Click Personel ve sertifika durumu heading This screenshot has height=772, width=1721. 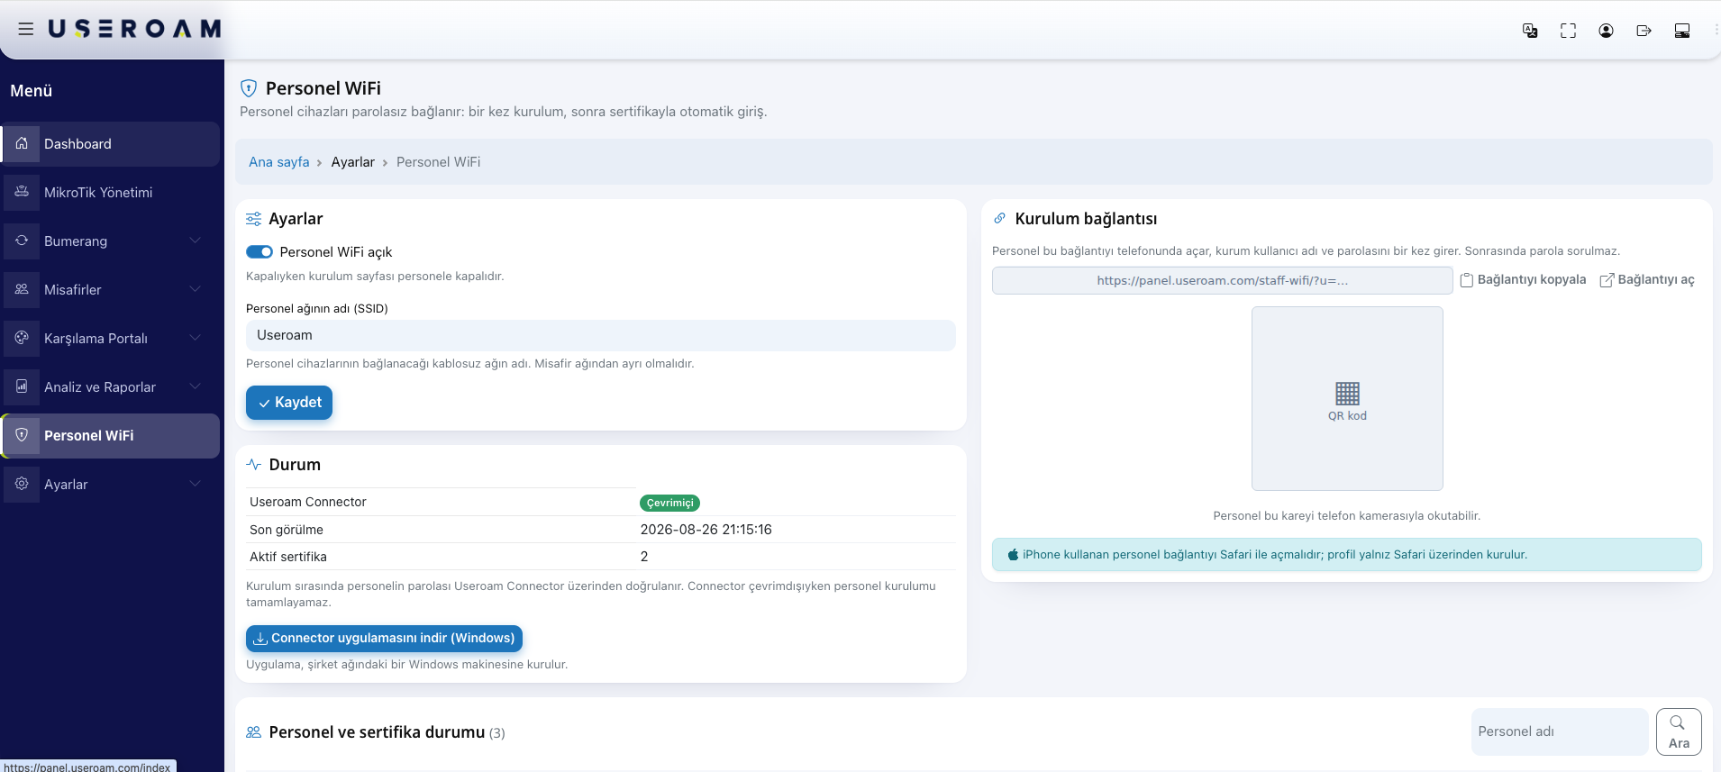tap(377, 732)
